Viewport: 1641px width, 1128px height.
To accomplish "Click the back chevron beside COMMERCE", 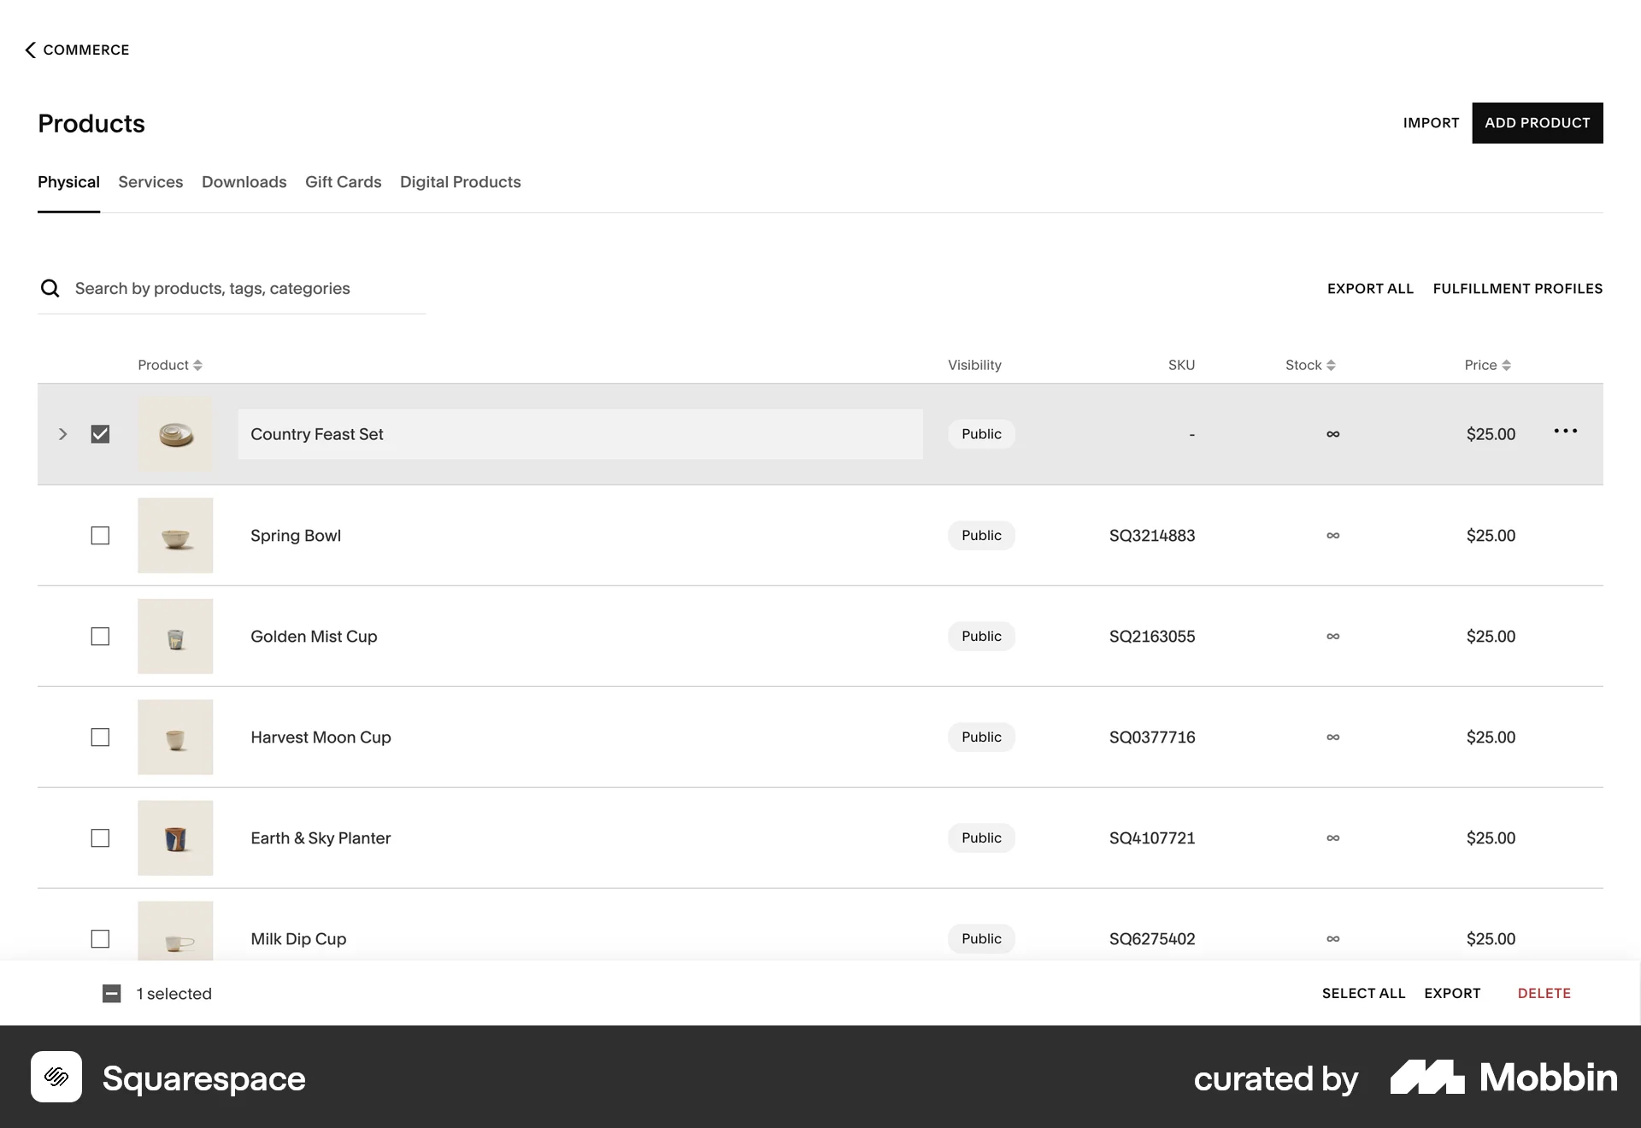I will pos(30,50).
